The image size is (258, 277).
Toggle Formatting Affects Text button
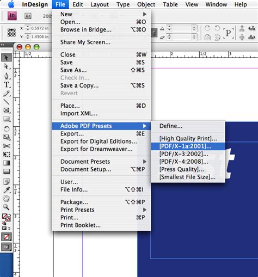point(9,229)
